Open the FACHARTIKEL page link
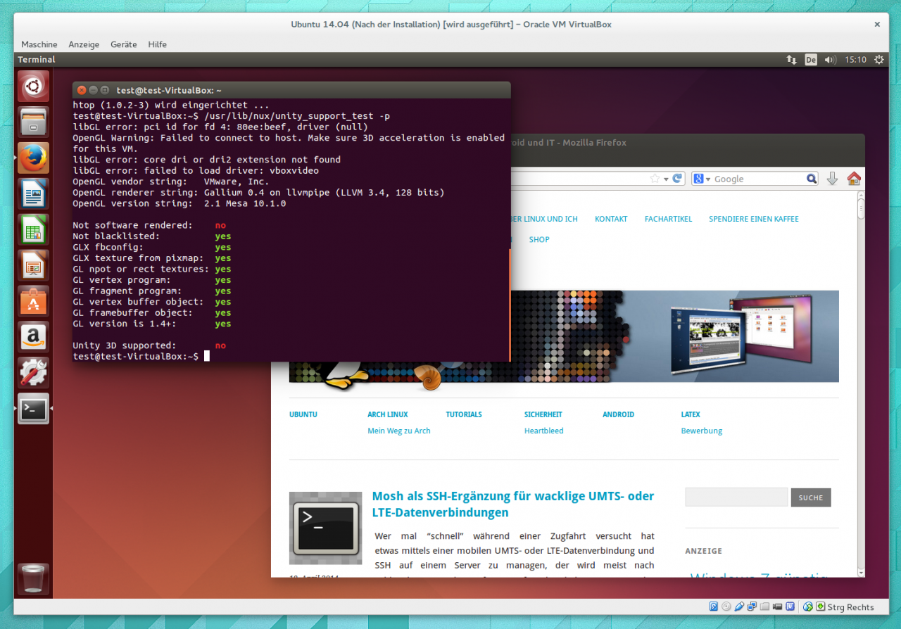This screenshot has height=629, width=901. click(668, 219)
